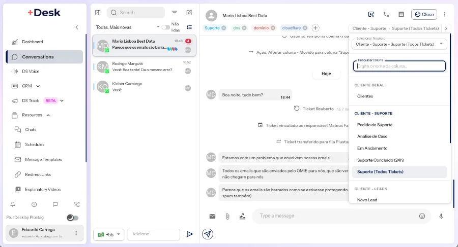The width and height of the screenshot is (458, 247).
Task: Open the attach file paperclip icon
Action: 227,216
